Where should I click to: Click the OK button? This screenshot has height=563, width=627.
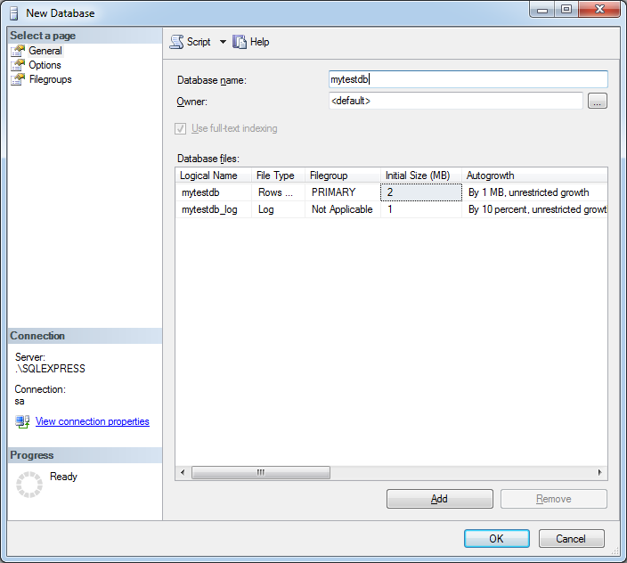tap(497, 539)
